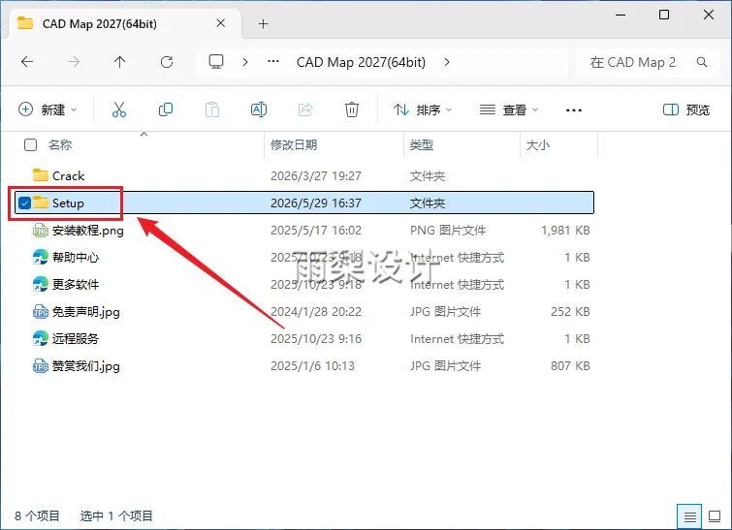Click the Paste clipboard icon
This screenshot has width=732, height=530.
pyautogui.click(x=212, y=109)
